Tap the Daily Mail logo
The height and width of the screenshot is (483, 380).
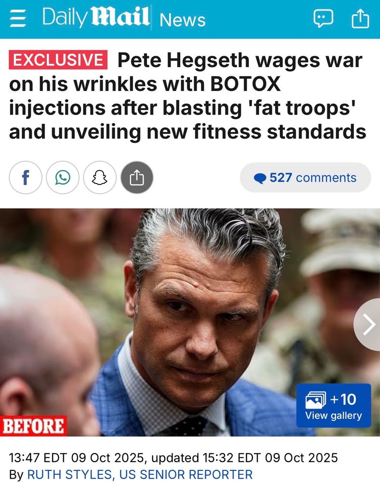96,17
